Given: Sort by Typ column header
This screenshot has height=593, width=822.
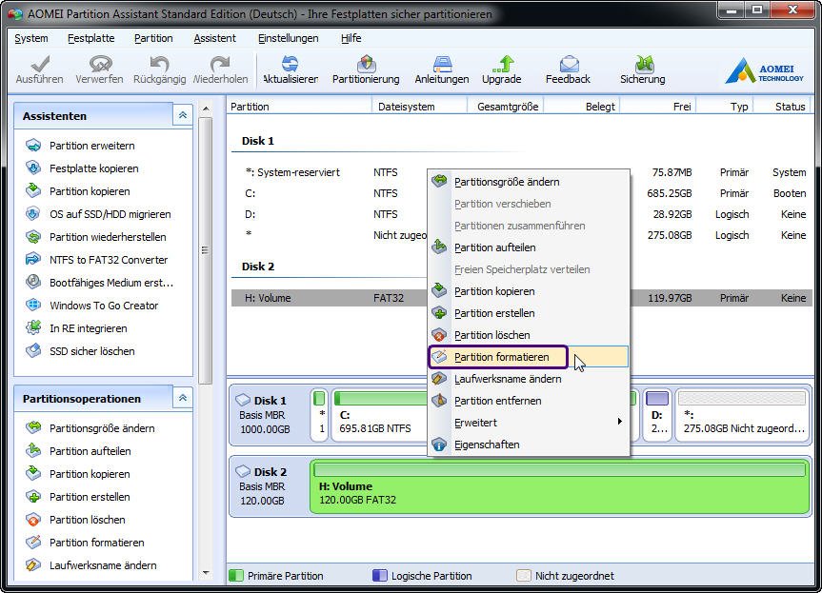Looking at the screenshot, I should point(725,107).
